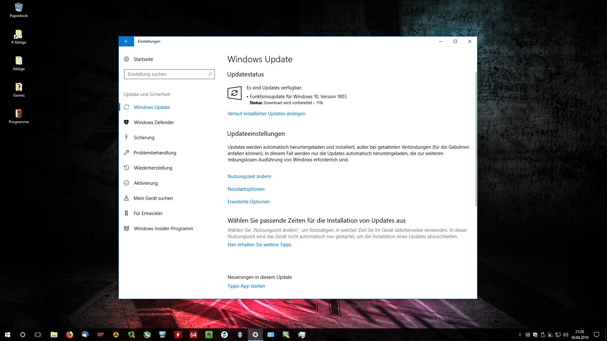Viewport: 607px width, 341px height.
Task: Select Windows Defender shield entry
Action: pos(154,123)
